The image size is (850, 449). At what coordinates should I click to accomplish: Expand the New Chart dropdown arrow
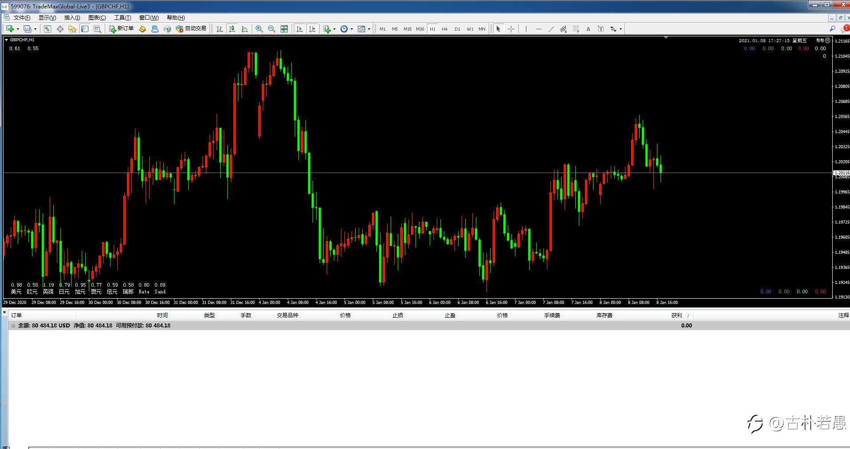click(x=18, y=29)
